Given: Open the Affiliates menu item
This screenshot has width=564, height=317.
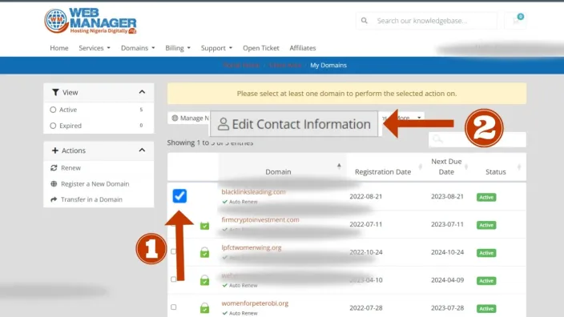Looking at the screenshot, I should 303,48.
